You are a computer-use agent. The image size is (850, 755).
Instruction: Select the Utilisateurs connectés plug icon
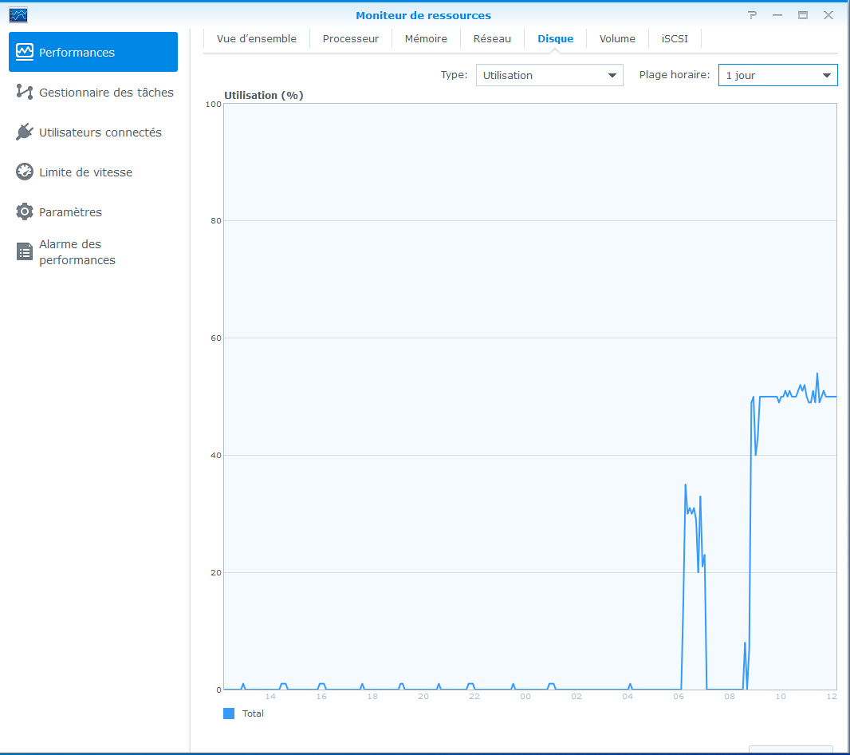(x=25, y=132)
